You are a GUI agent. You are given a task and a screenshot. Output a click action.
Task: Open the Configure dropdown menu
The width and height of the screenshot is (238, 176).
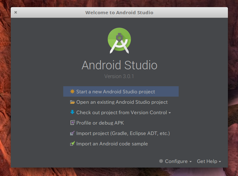tap(175, 161)
